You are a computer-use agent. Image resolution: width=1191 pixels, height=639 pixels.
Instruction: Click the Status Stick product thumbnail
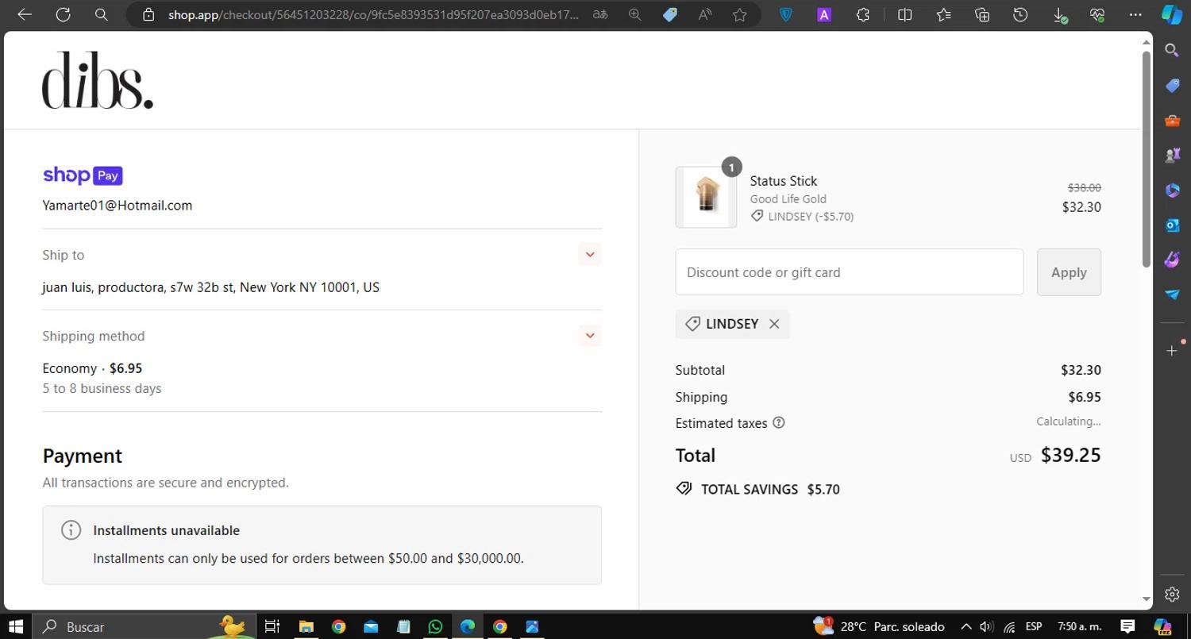point(706,197)
